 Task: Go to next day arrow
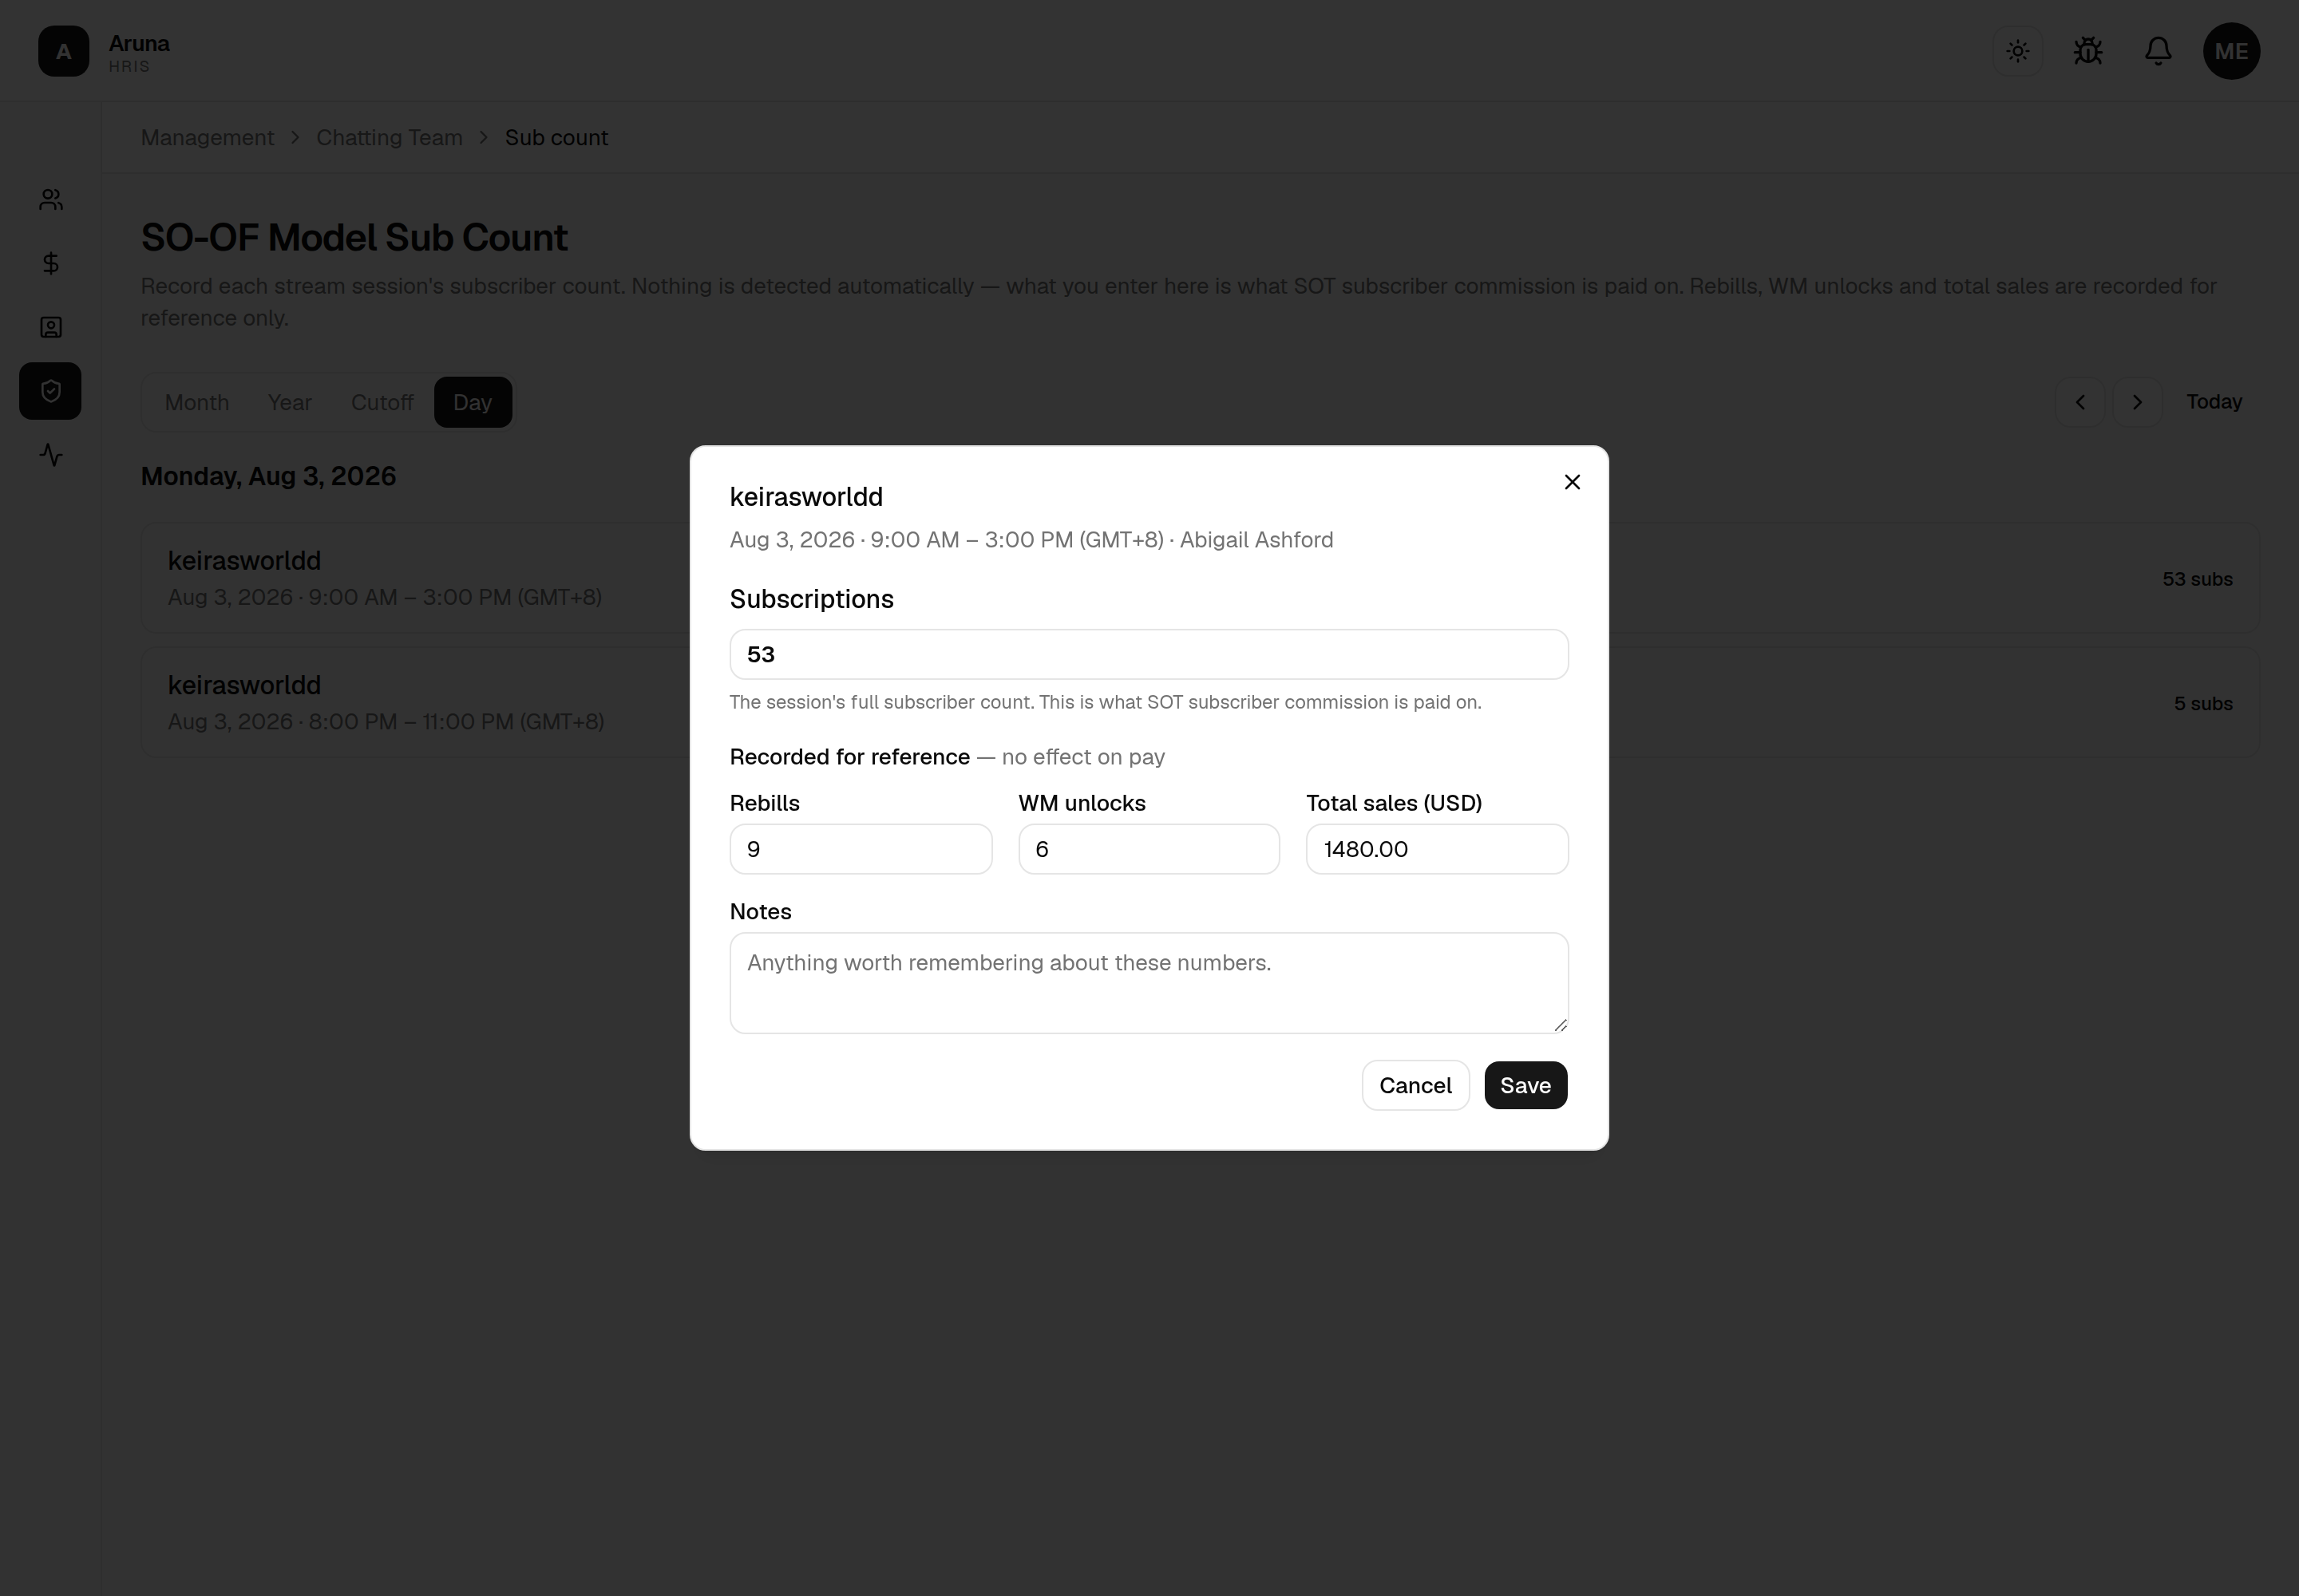(2137, 402)
